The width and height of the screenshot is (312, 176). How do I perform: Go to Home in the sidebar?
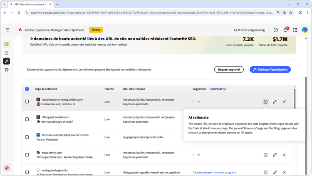point(7,53)
